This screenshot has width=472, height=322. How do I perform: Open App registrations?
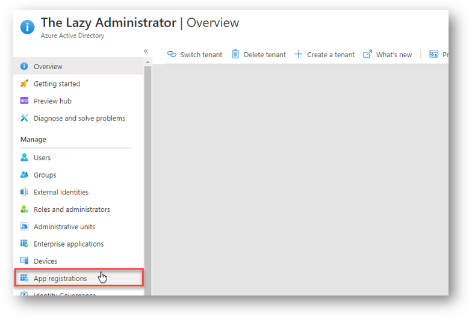(x=79, y=277)
